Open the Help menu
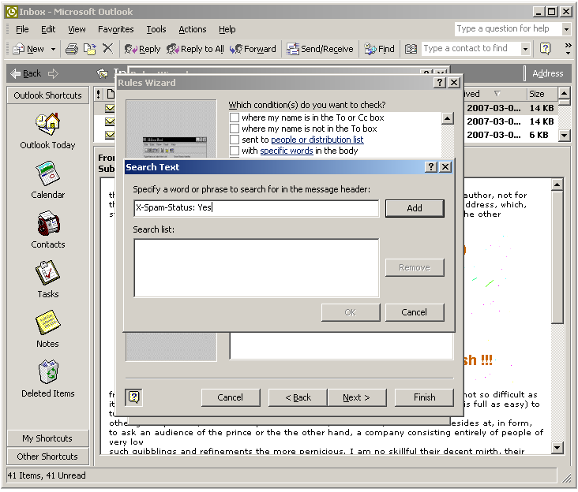This screenshot has height=492, width=578. click(x=227, y=29)
